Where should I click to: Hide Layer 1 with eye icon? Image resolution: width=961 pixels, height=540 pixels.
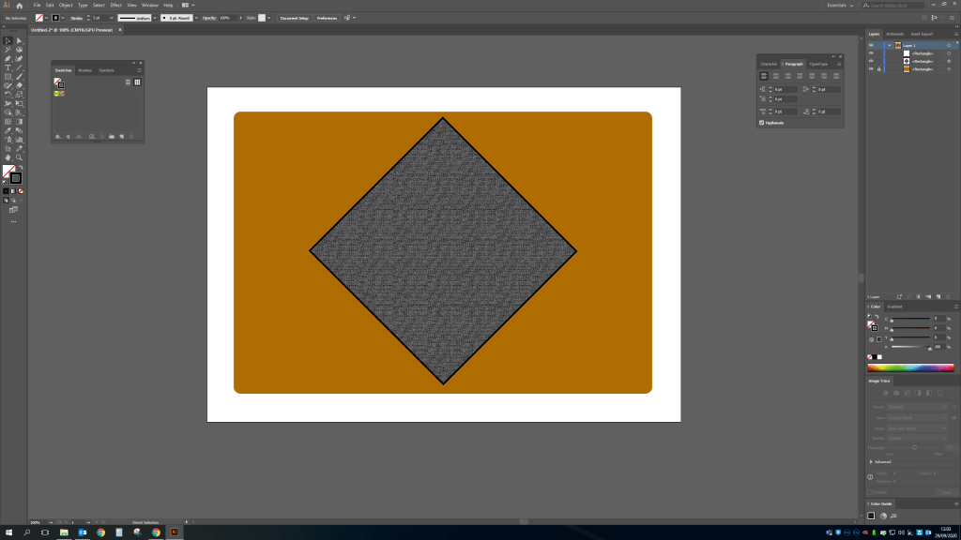(871, 45)
